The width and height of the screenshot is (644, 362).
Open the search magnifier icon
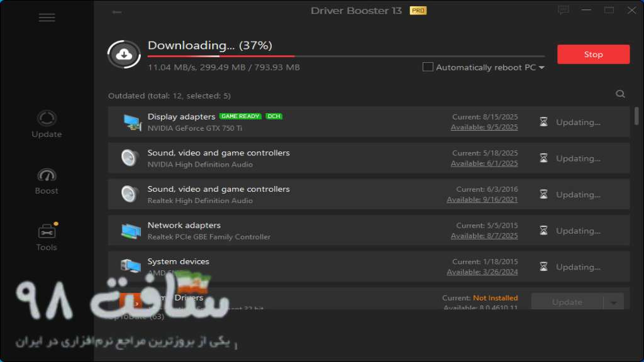(620, 94)
